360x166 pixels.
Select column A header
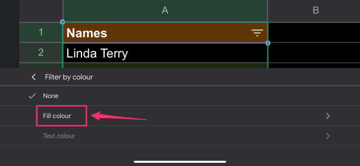click(165, 11)
